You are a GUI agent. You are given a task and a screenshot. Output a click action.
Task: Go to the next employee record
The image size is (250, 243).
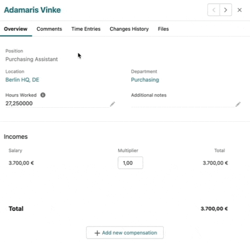(225, 10)
